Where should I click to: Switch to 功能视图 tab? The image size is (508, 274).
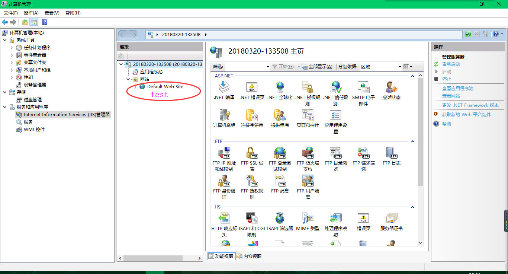(x=221, y=256)
